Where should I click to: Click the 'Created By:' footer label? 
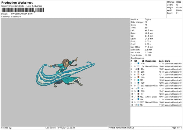point(6,128)
